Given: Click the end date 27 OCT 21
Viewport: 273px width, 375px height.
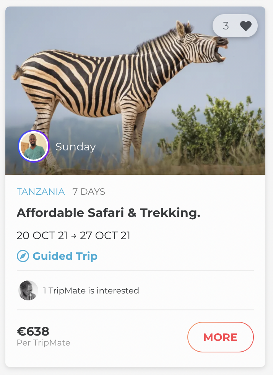Looking at the screenshot, I should (105, 235).
